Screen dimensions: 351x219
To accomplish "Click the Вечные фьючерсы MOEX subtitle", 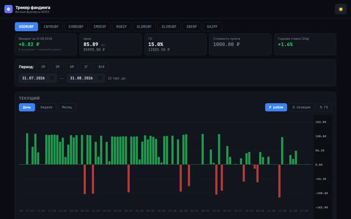I will tap(32, 12).
